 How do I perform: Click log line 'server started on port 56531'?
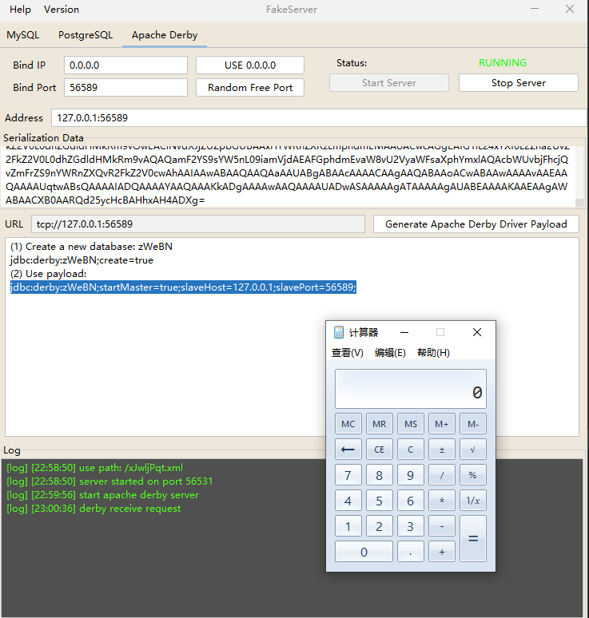tap(109, 481)
